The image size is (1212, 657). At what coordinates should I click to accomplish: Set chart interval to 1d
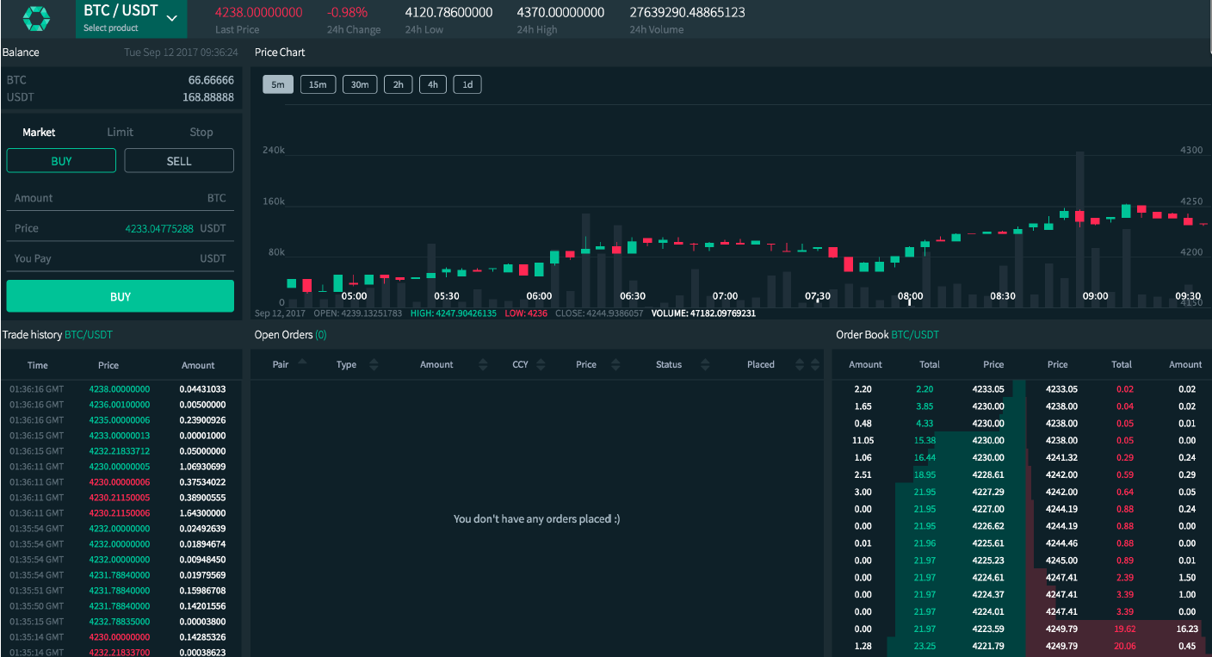pyautogui.click(x=467, y=84)
